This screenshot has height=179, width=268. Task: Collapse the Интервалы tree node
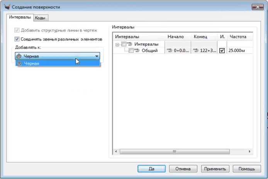(117, 44)
